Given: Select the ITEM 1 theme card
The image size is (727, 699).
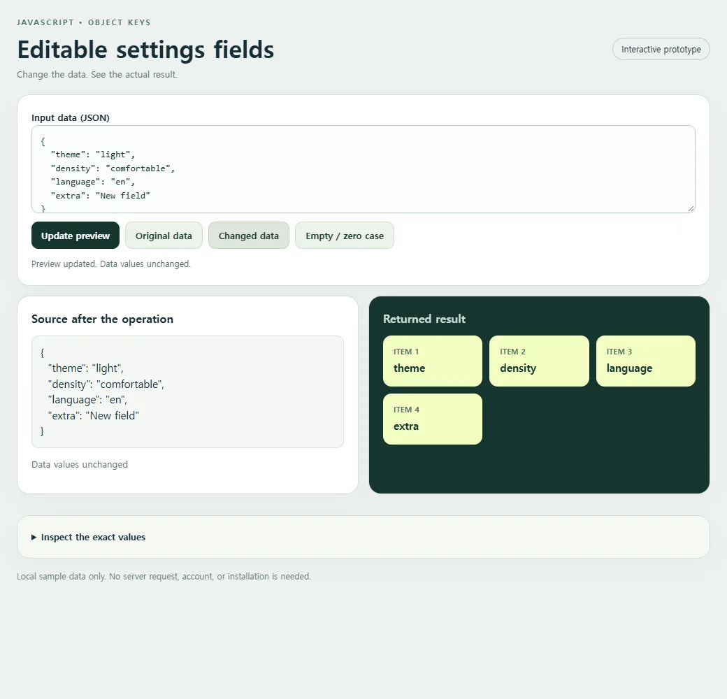Looking at the screenshot, I should [x=433, y=361].
